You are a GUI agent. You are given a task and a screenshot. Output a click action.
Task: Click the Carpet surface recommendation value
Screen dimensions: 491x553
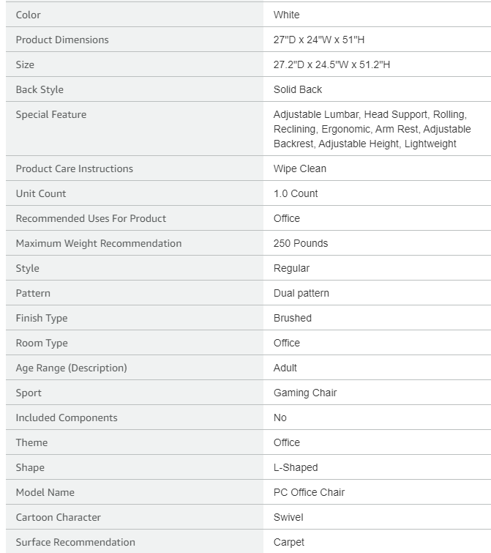click(x=289, y=543)
